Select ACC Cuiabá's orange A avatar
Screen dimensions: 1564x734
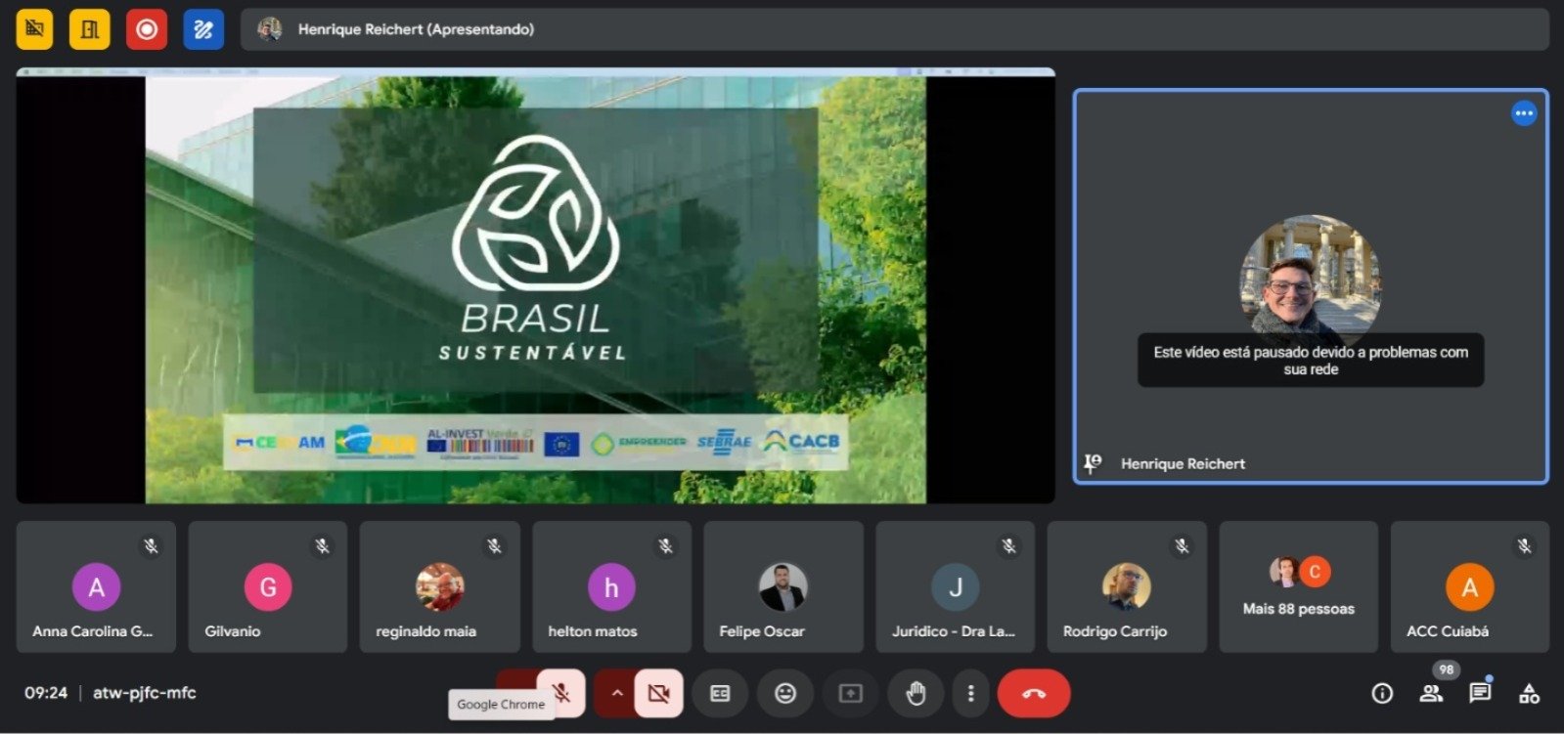coord(1469,587)
